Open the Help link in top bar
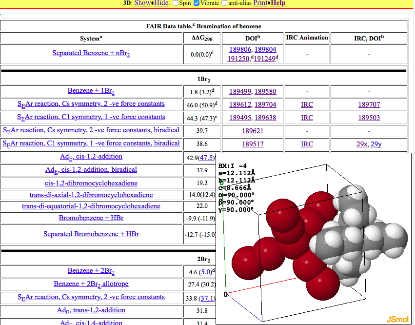 (x=278, y=3)
